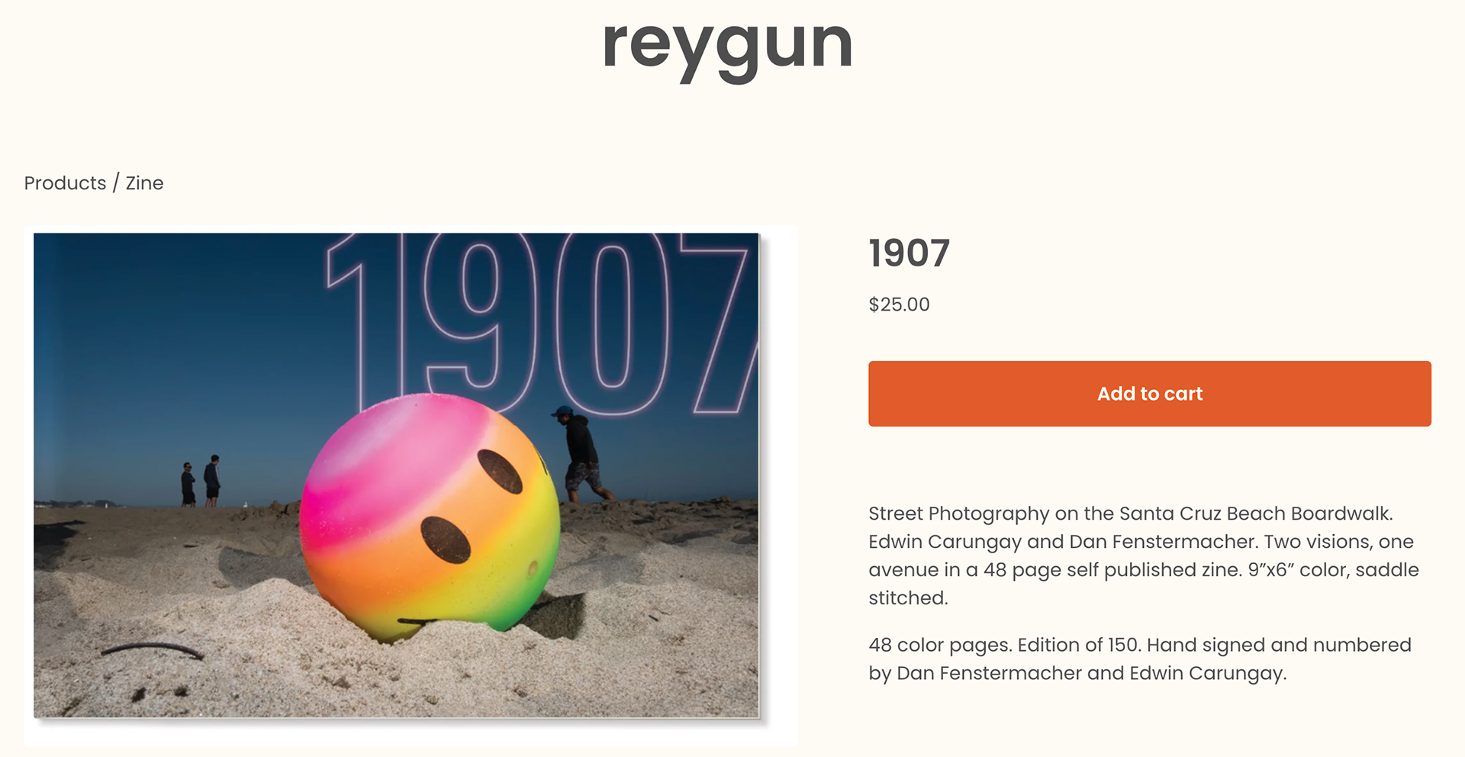Add the 1907 zine to cart
The height and width of the screenshot is (757, 1465).
tap(1149, 394)
